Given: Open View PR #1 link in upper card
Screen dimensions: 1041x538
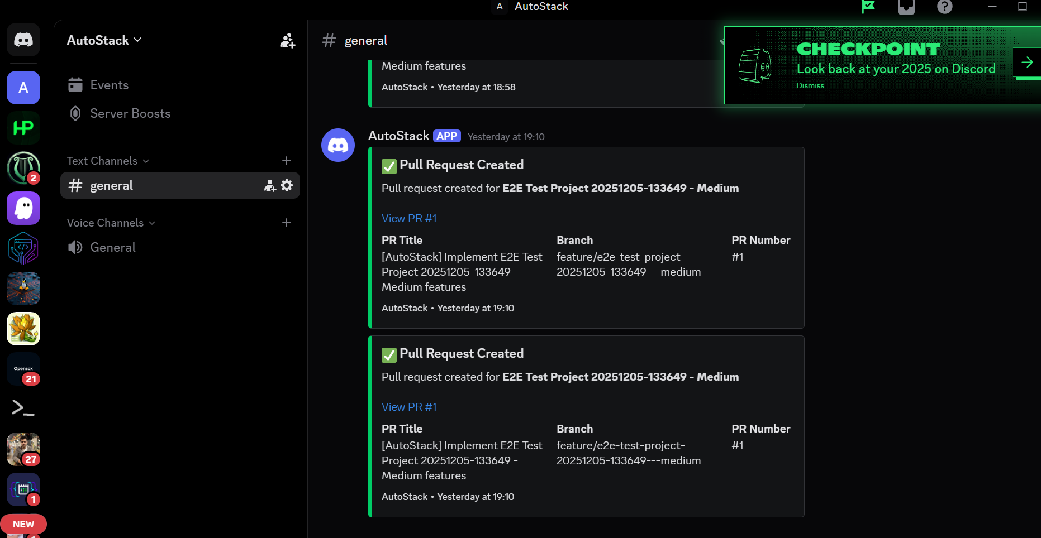Looking at the screenshot, I should (409, 218).
